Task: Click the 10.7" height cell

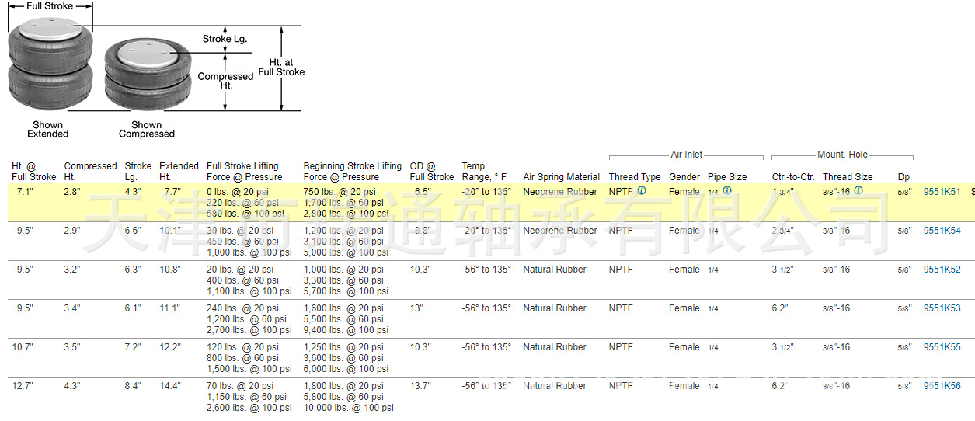Action: tap(22, 347)
